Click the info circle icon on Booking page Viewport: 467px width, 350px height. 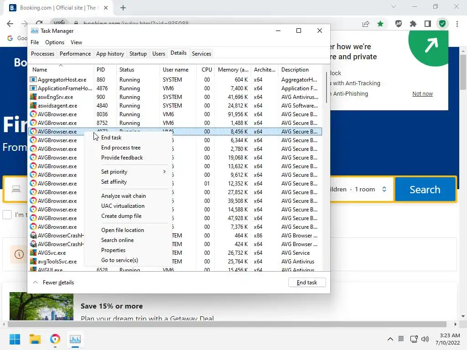tap(19, 254)
